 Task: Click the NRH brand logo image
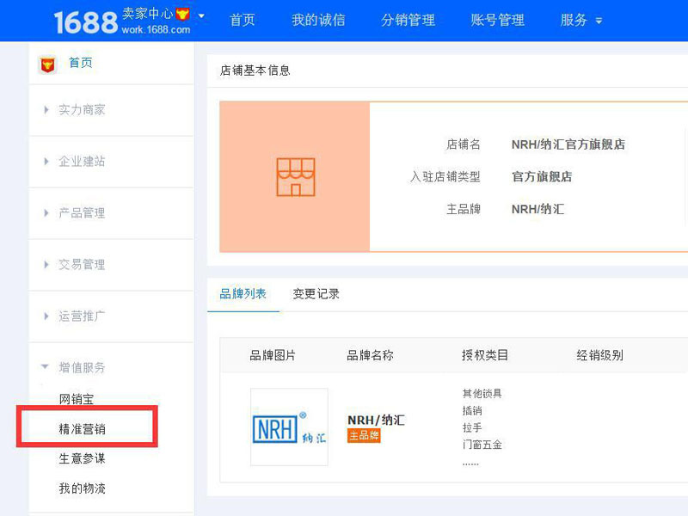[x=289, y=427]
